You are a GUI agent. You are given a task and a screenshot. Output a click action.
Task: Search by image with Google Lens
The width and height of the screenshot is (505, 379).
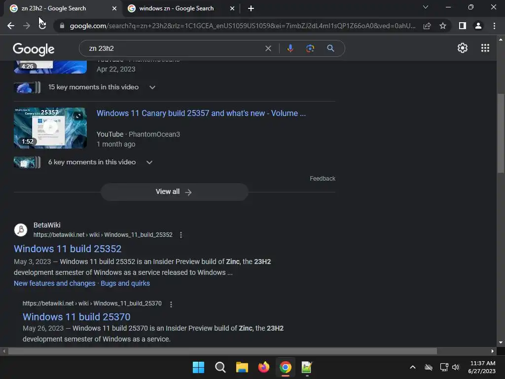tap(310, 48)
